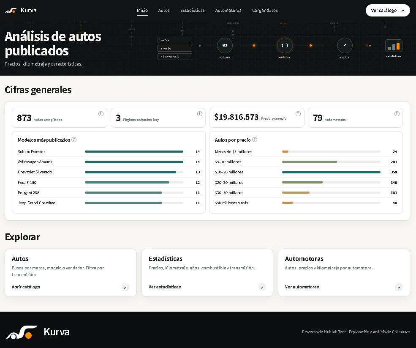Click the Explorar heading
416x348 pixels.
pos(22,237)
